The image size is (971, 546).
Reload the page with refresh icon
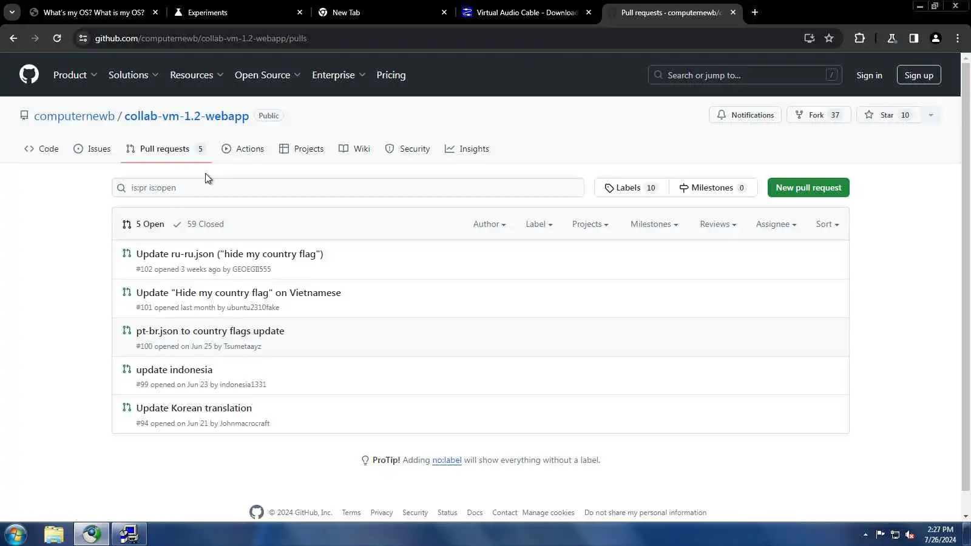(x=57, y=38)
